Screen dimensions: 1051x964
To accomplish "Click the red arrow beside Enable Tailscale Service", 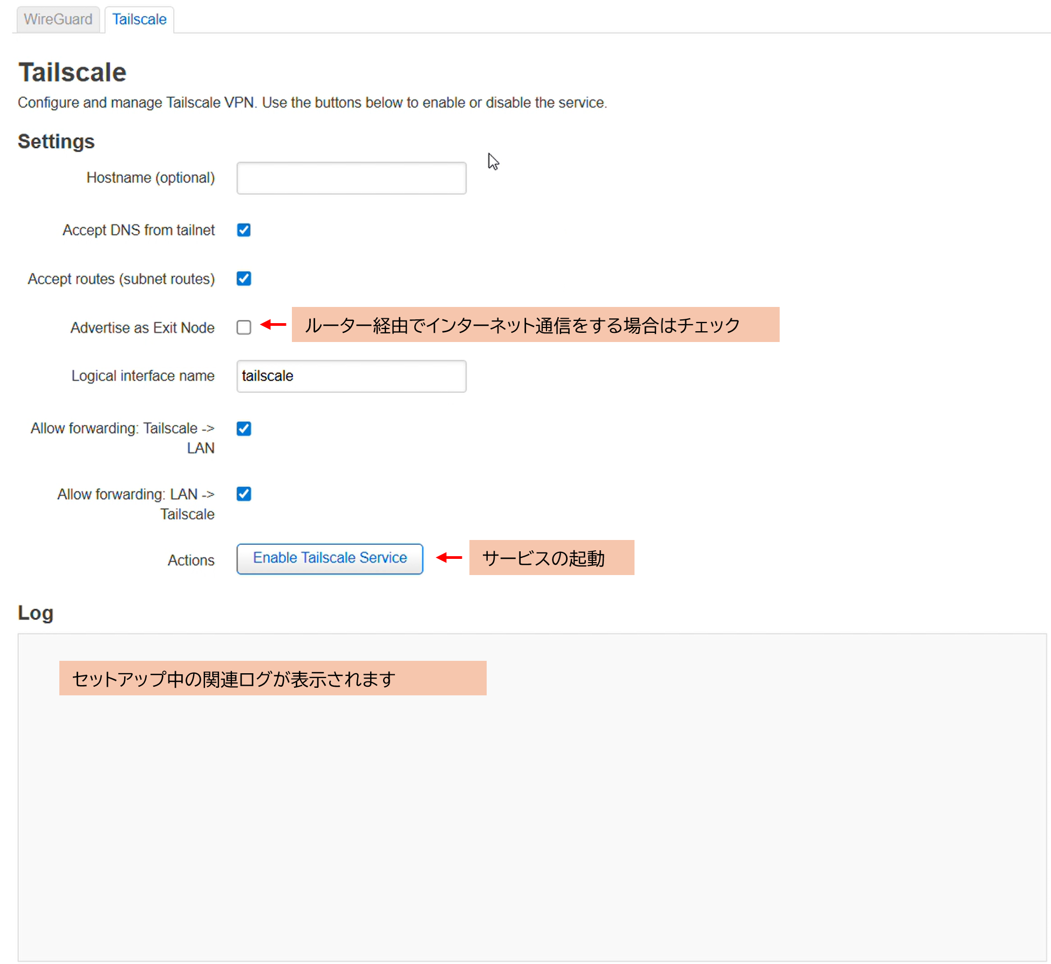I will [449, 558].
